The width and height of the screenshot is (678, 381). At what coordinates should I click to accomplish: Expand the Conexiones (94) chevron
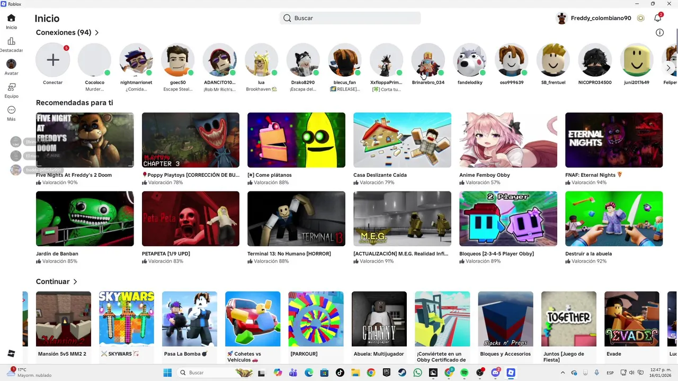coord(97,33)
